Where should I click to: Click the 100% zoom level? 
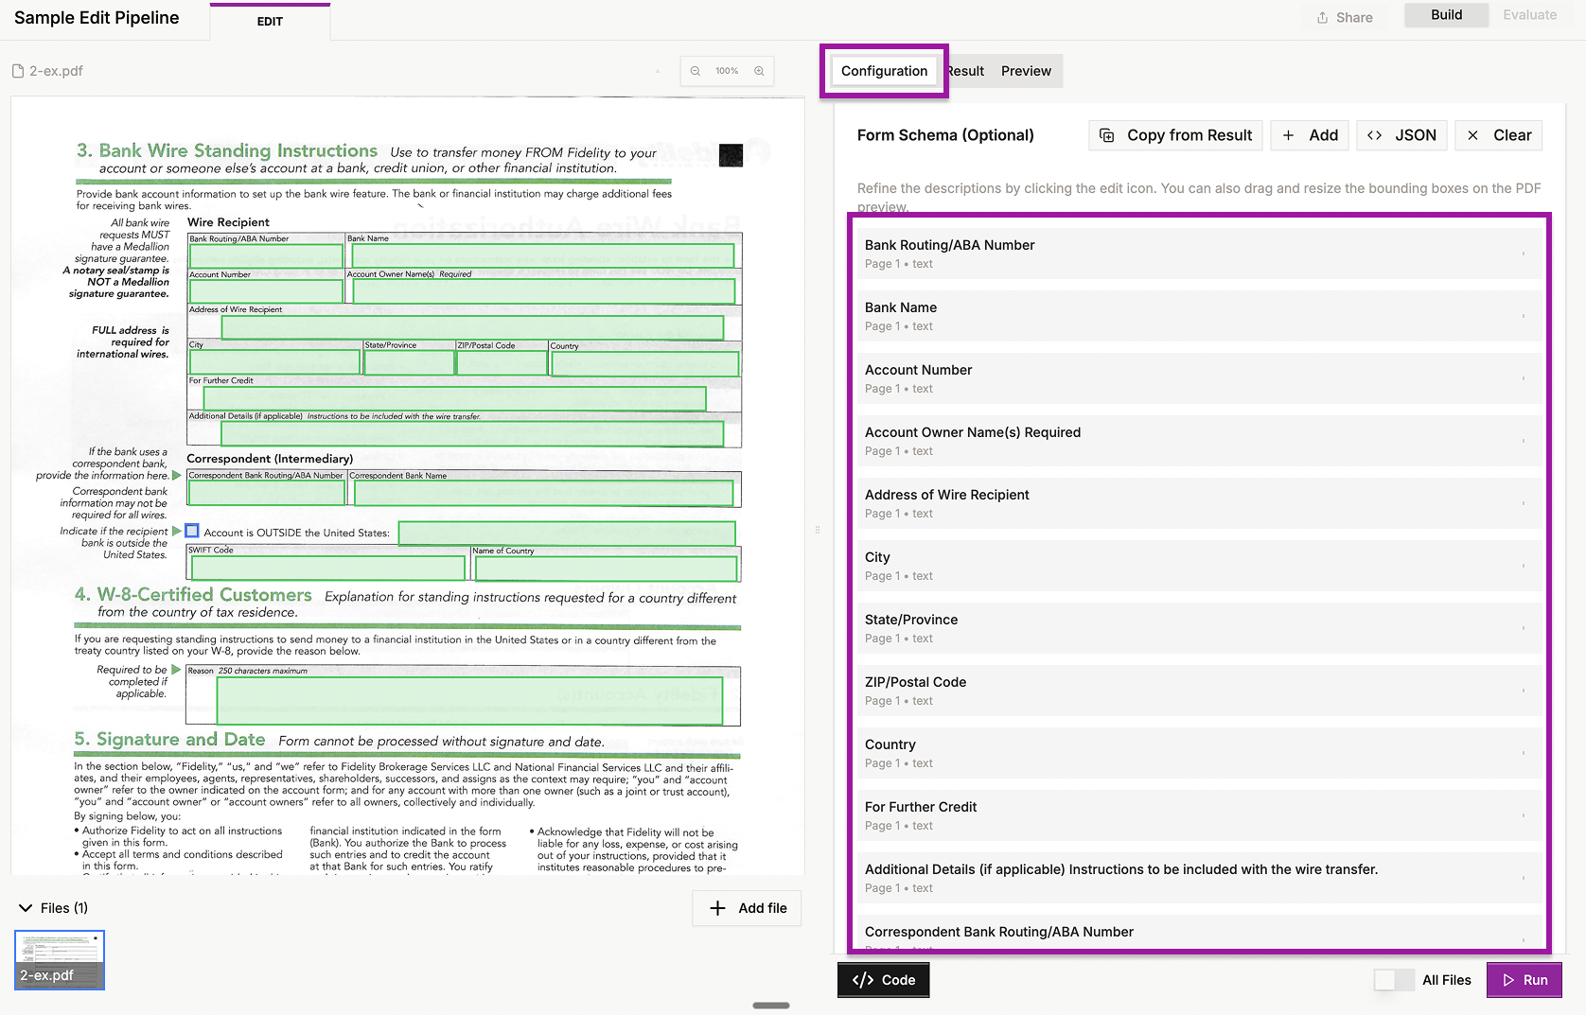pos(727,71)
